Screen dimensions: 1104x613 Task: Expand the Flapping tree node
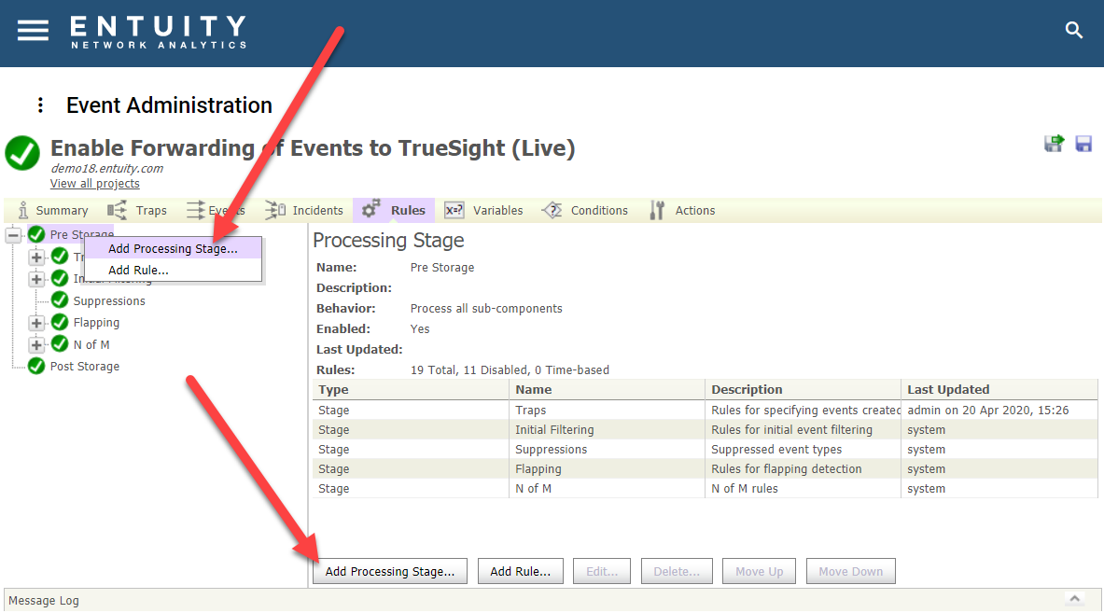coord(36,323)
